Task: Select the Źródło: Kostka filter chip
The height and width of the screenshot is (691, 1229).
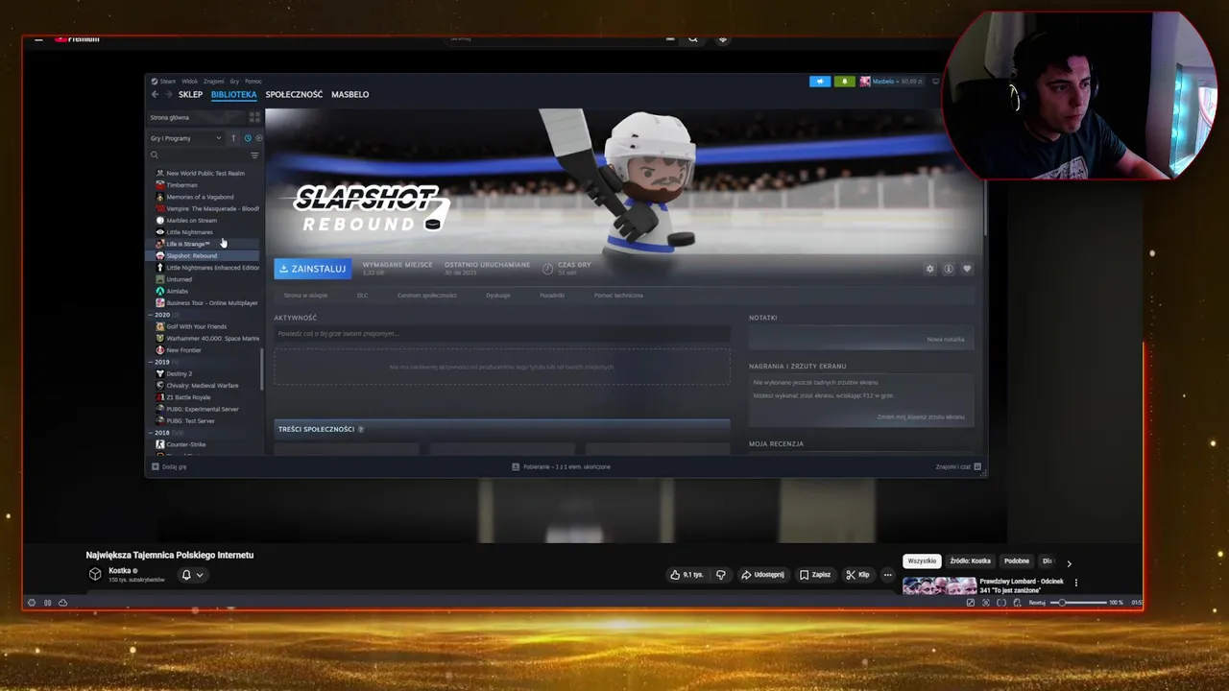Action: 970,561
